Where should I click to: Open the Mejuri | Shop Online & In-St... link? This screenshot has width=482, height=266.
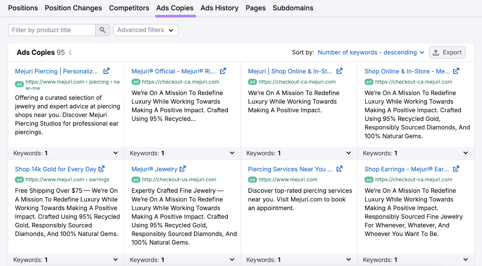point(290,71)
